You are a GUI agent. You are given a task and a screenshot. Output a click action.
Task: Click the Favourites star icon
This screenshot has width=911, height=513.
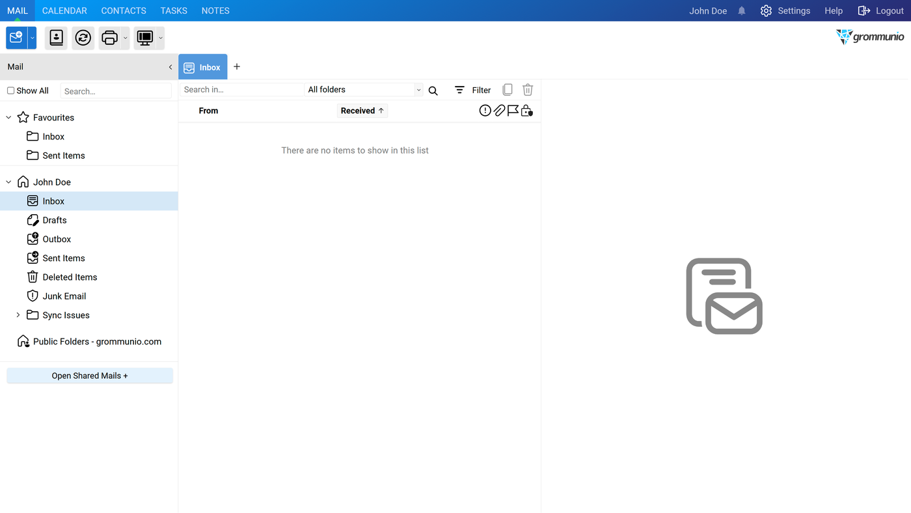(23, 117)
